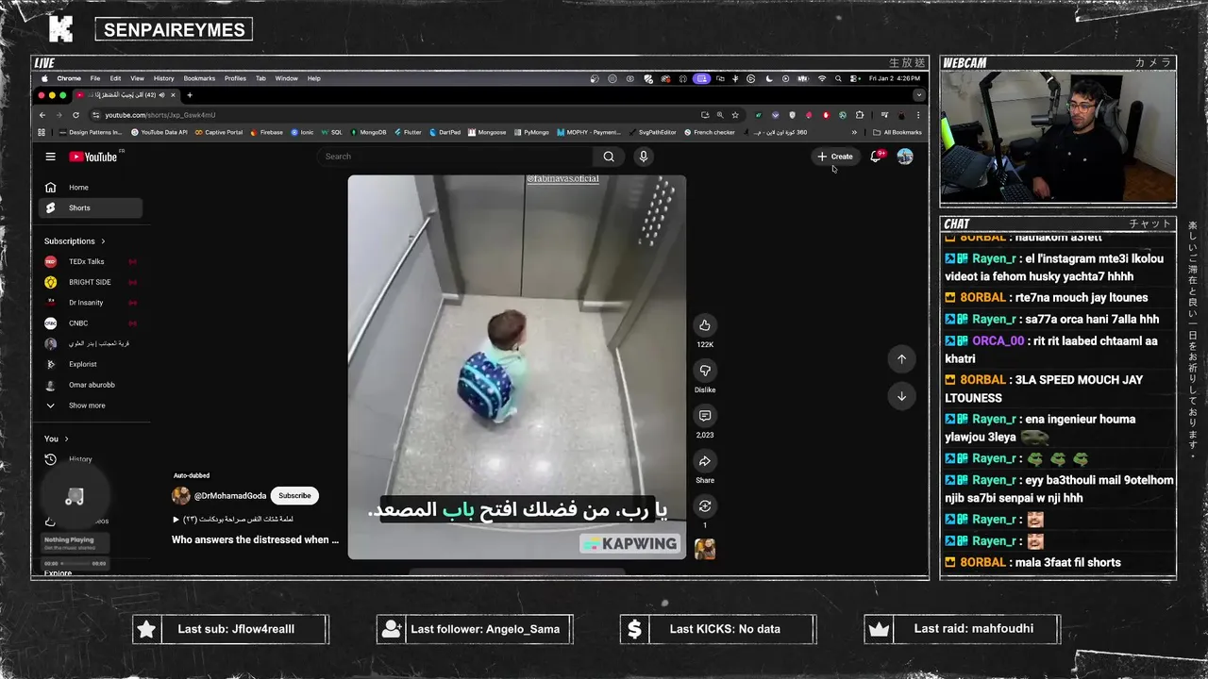
Task: Go to next short with down arrow
Action: pyautogui.click(x=901, y=396)
